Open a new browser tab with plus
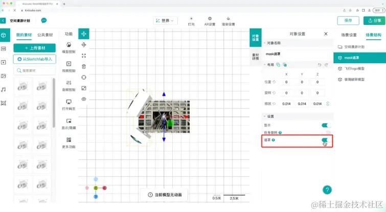Viewport: 386px width, 212px height. pos(64,4)
